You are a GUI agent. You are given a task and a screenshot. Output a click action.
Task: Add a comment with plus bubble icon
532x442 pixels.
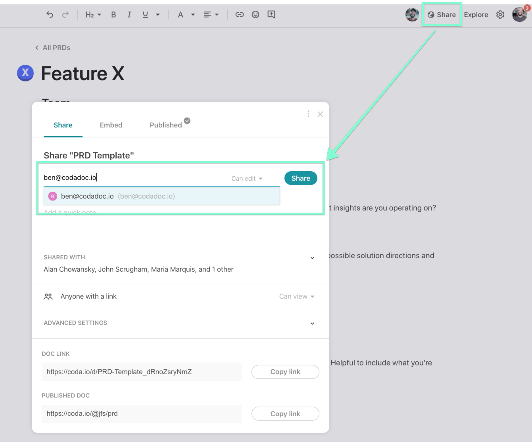pyautogui.click(x=271, y=15)
